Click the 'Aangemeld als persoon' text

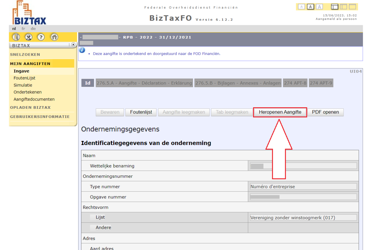336,19
